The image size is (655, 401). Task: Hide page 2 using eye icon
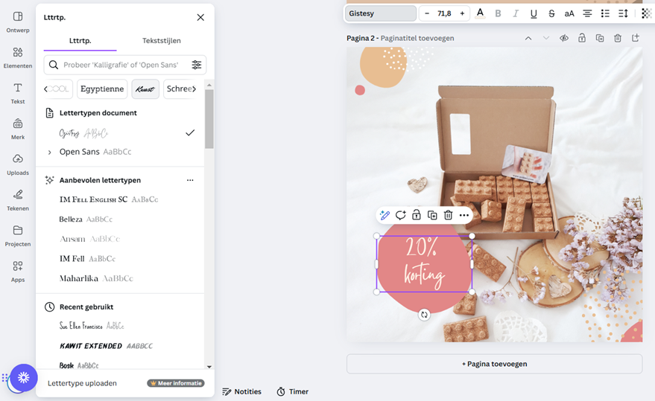click(x=564, y=38)
